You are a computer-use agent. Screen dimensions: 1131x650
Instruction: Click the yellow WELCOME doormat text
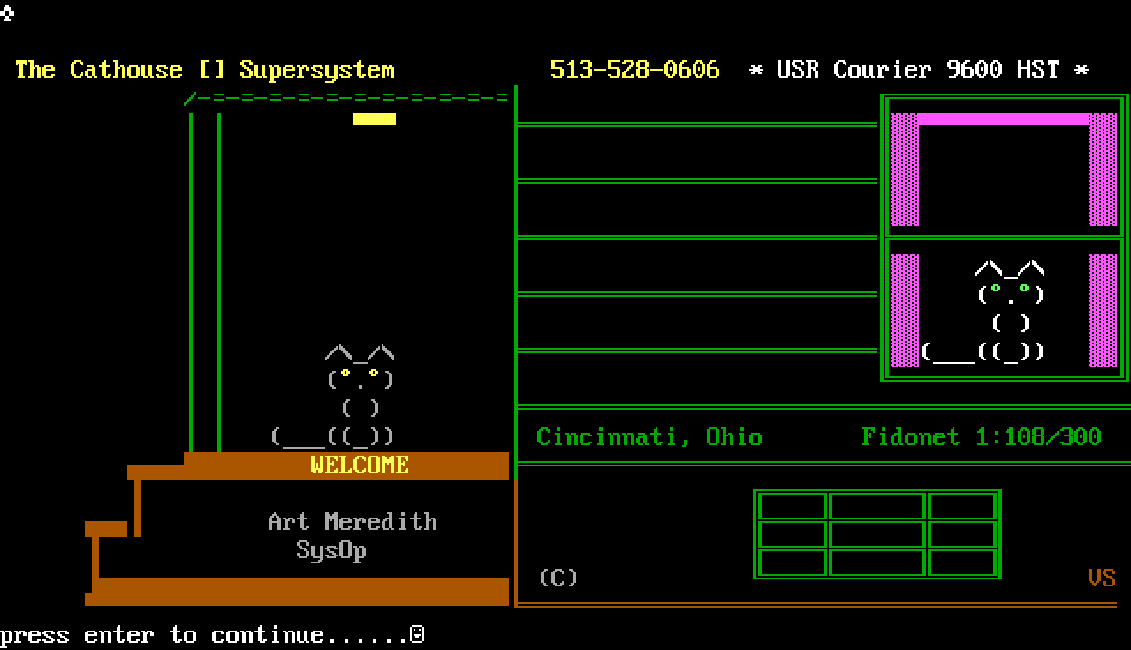pos(360,465)
